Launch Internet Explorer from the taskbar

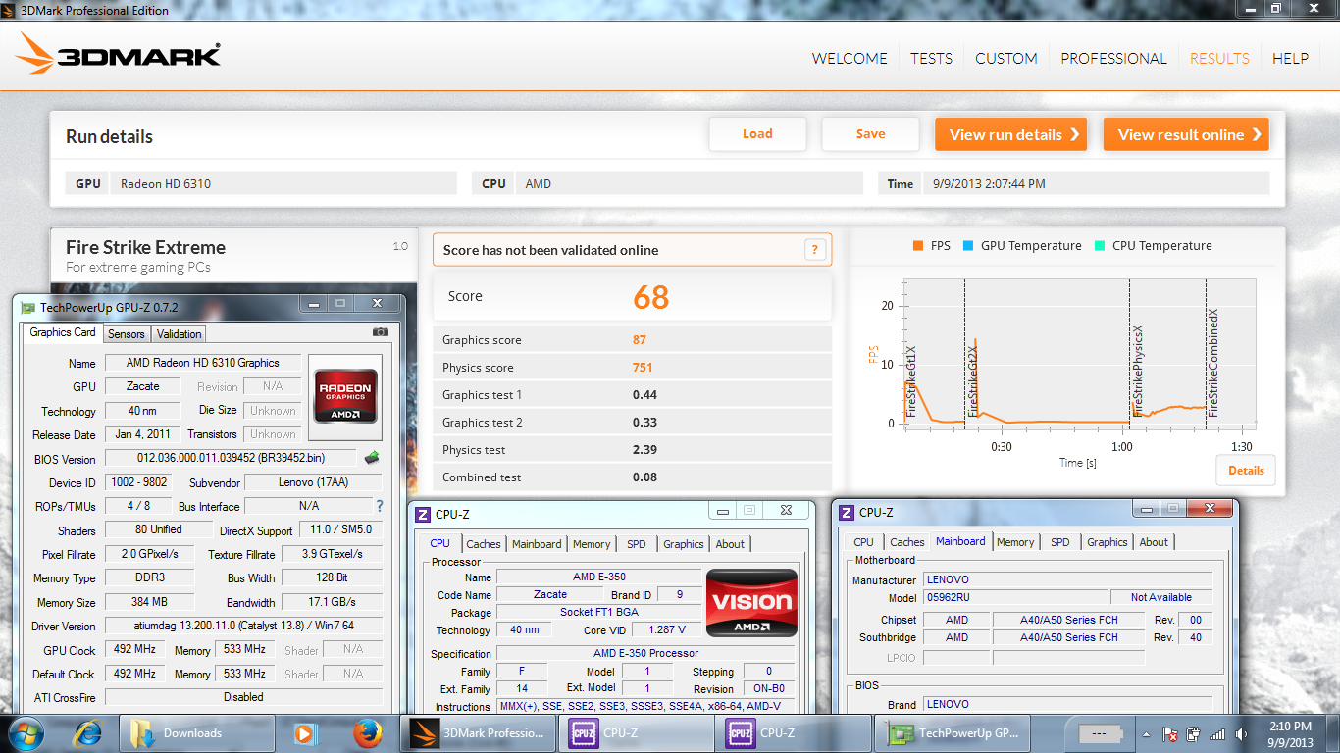[x=88, y=733]
